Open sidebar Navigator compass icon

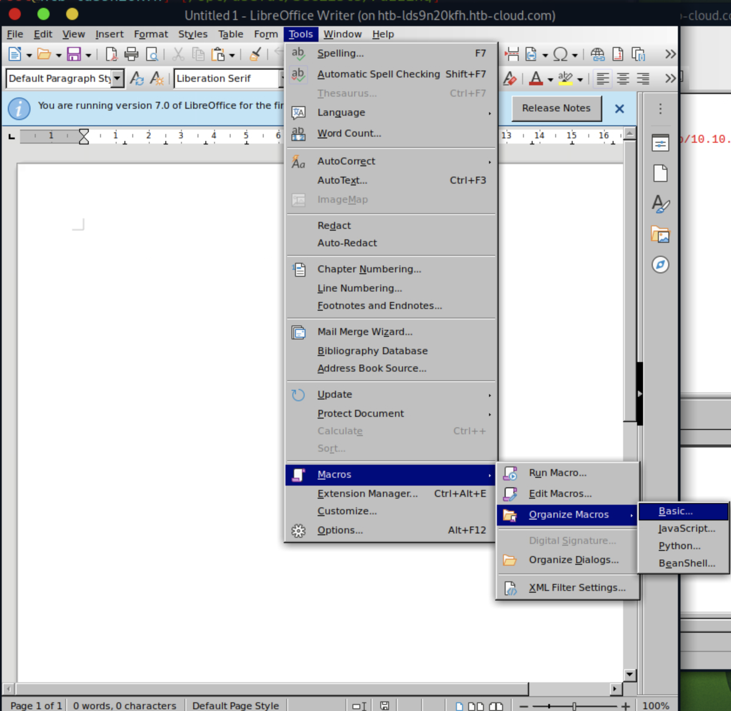(x=661, y=265)
